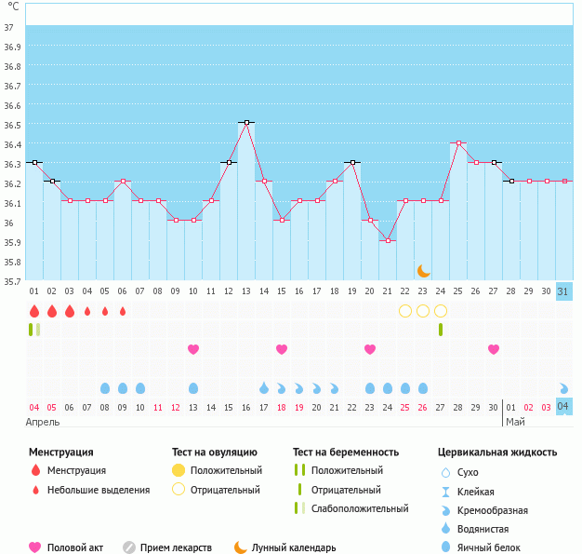582x554 pixels.
Task: Select the ovulation test circle on day 22
Action: point(405,310)
